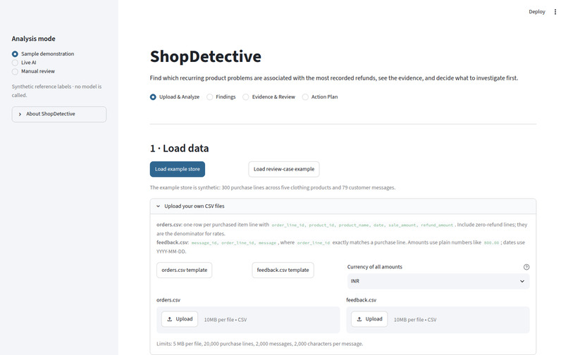Click the collapse chevron beside Upload your own CSV files
This screenshot has height=355, width=568.
pyautogui.click(x=159, y=206)
